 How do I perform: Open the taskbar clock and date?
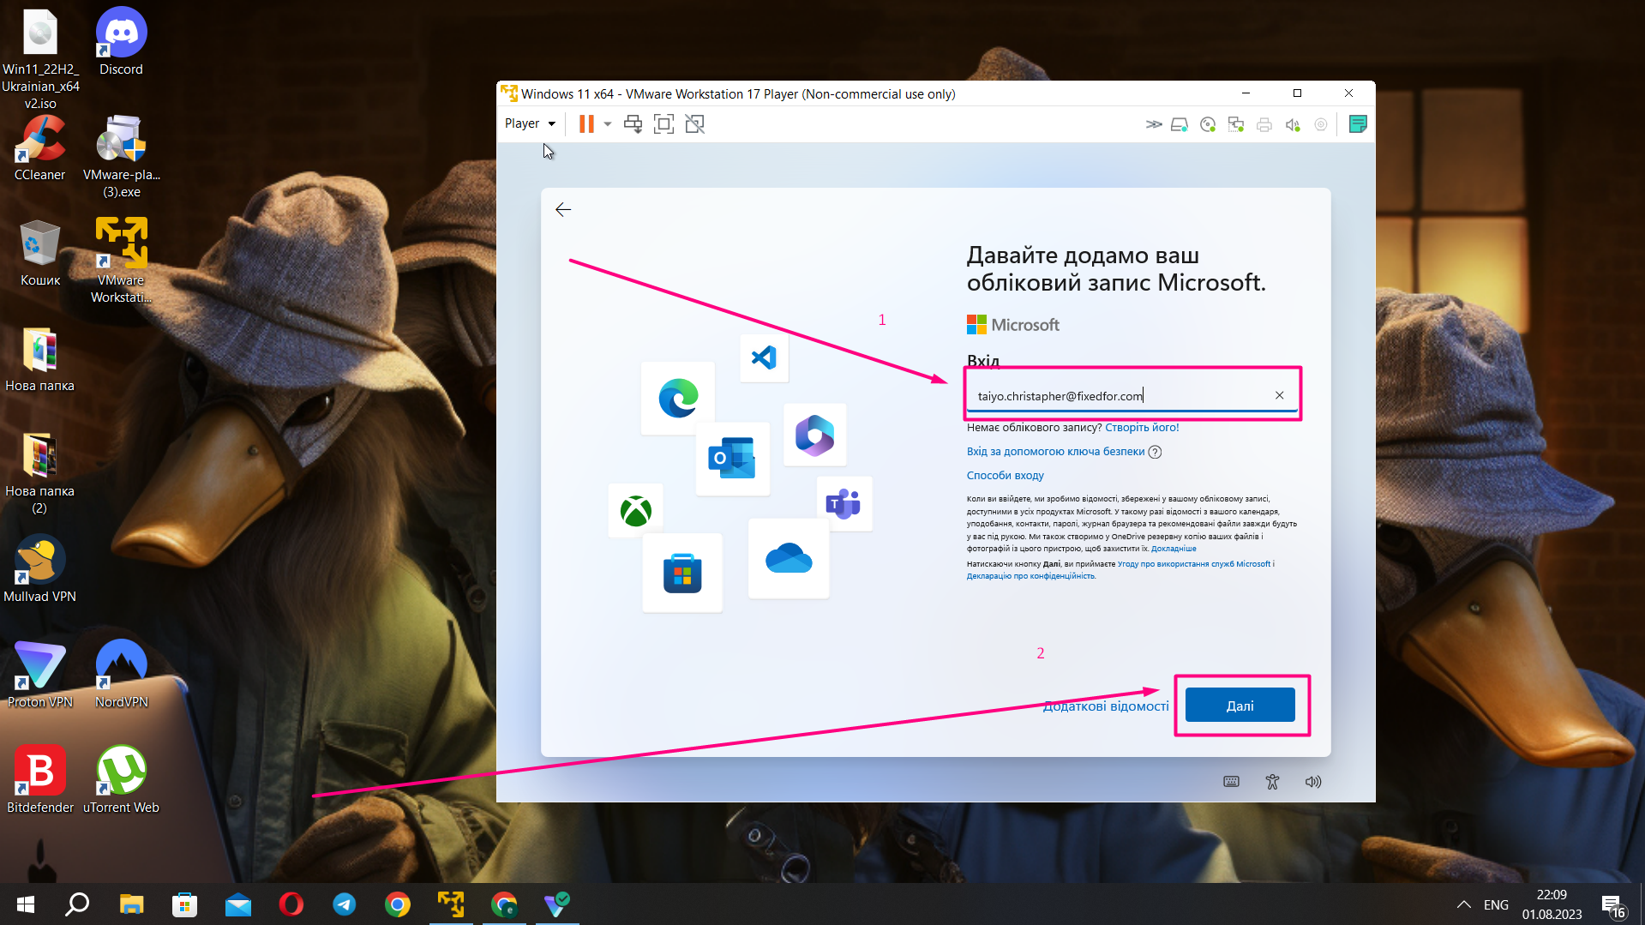coord(1552,904)
